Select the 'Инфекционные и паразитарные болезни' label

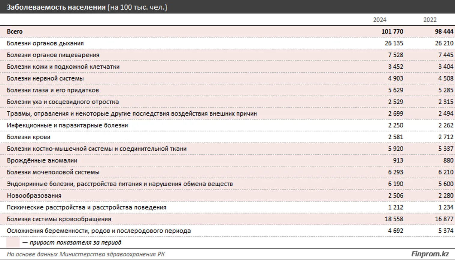(x=67, y=125)
